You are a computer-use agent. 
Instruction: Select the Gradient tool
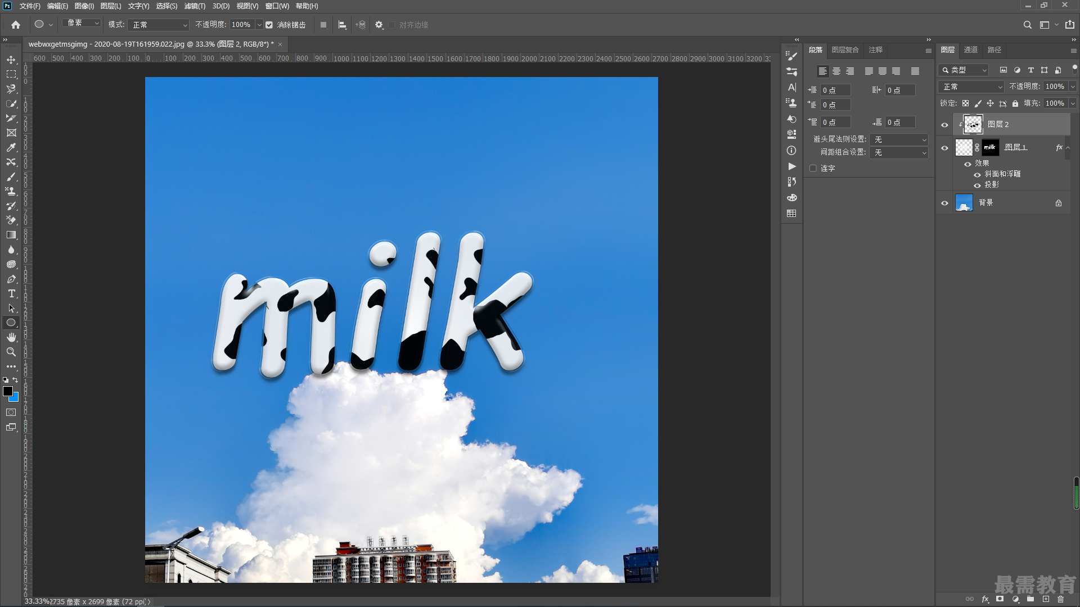(x=11, y=235)
